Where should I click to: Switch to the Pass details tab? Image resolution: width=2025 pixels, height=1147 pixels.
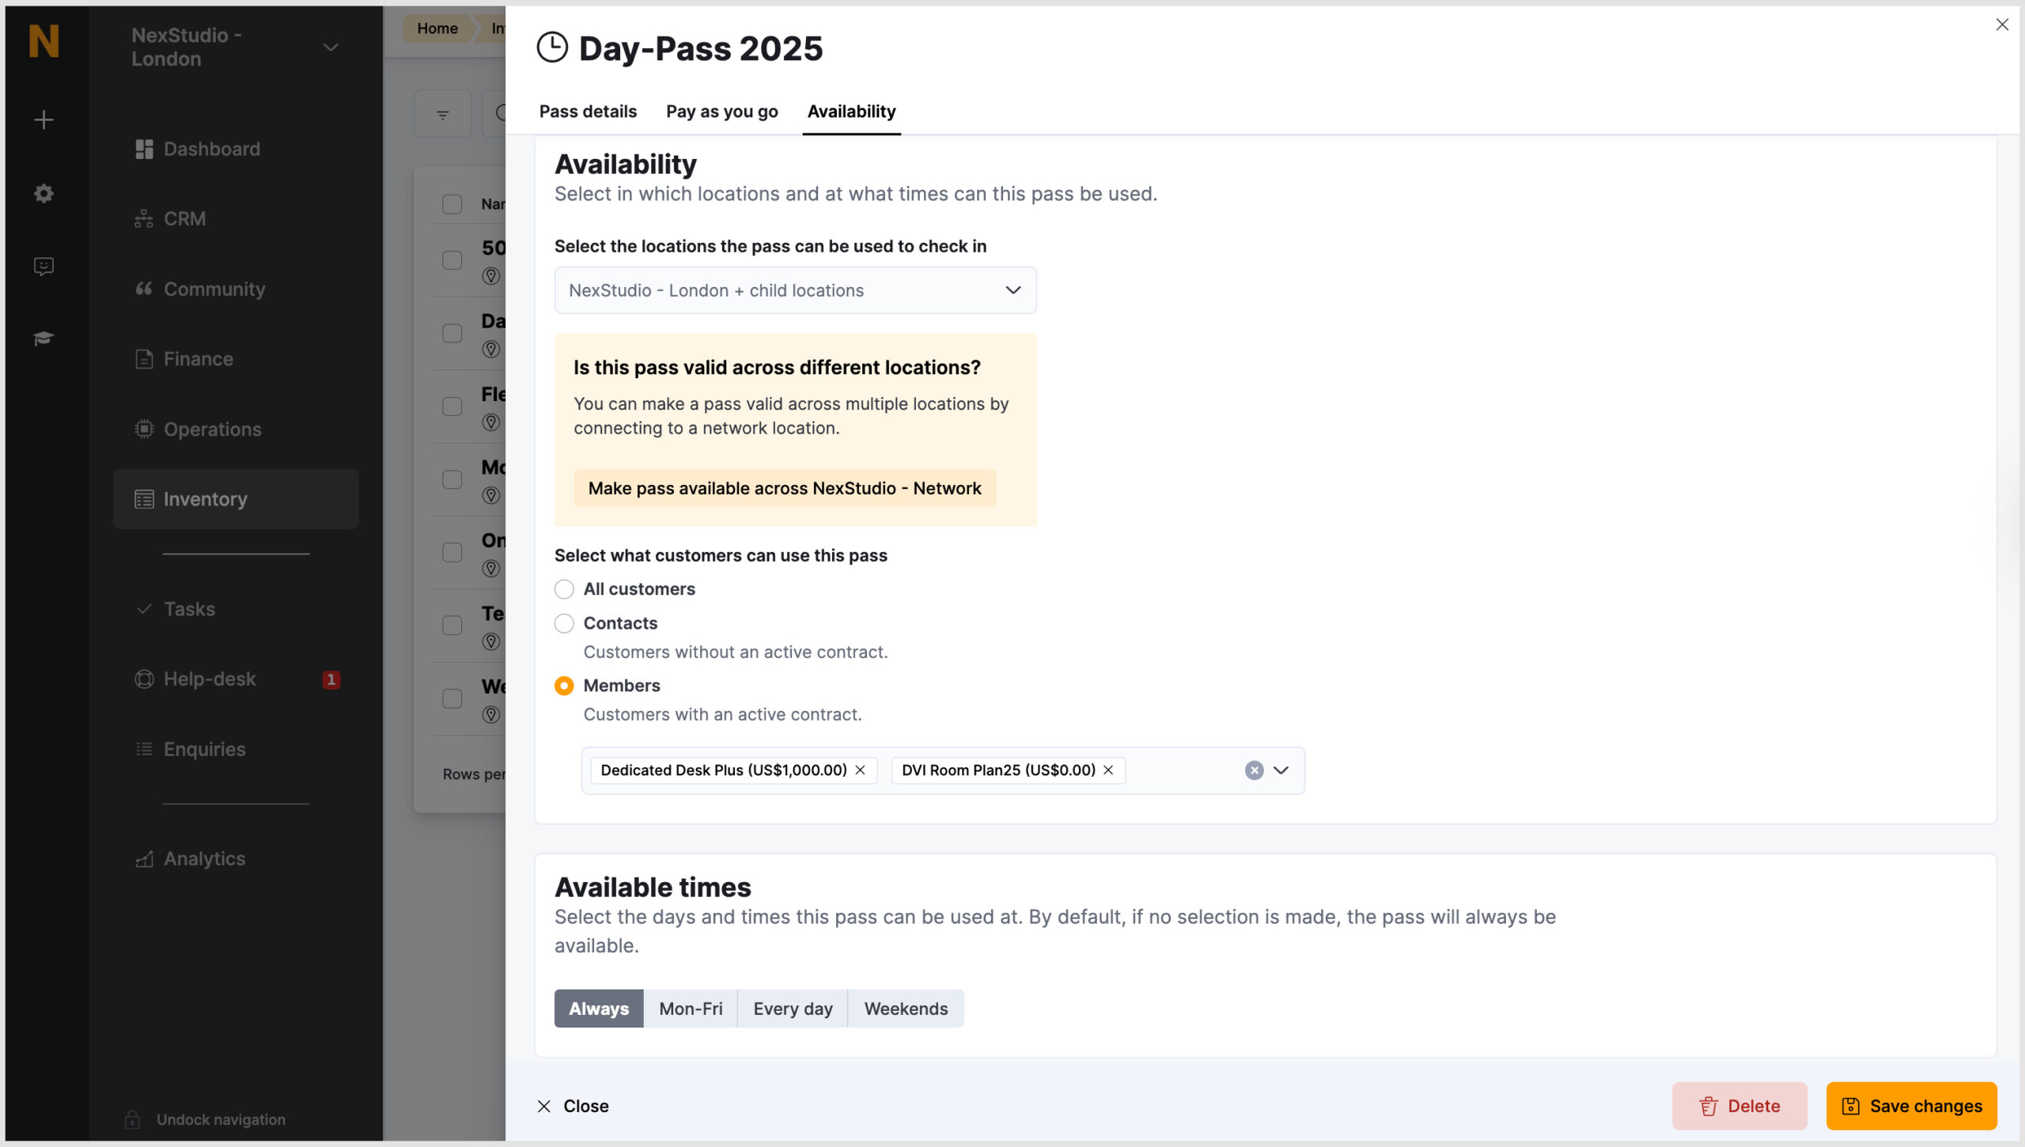pos(587,112)
